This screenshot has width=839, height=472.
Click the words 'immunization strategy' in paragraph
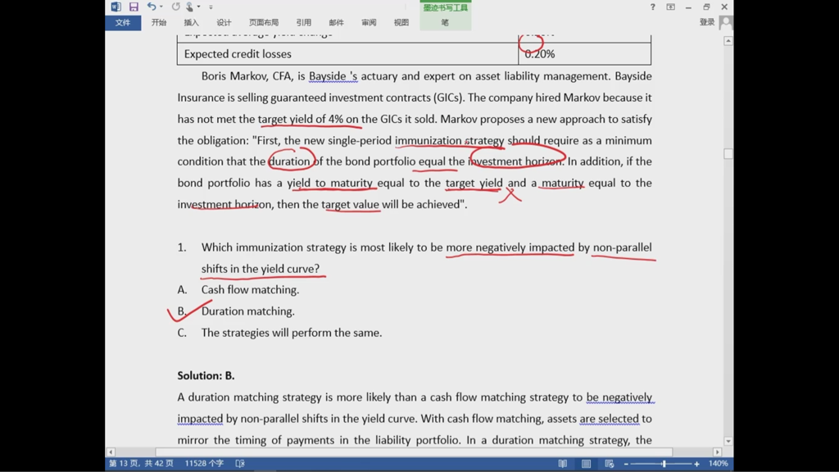pos(450,140)
